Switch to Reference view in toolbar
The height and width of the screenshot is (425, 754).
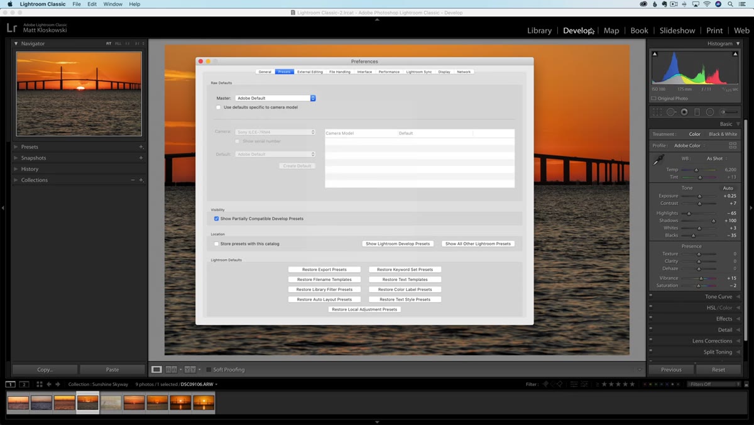pos(171,370)
